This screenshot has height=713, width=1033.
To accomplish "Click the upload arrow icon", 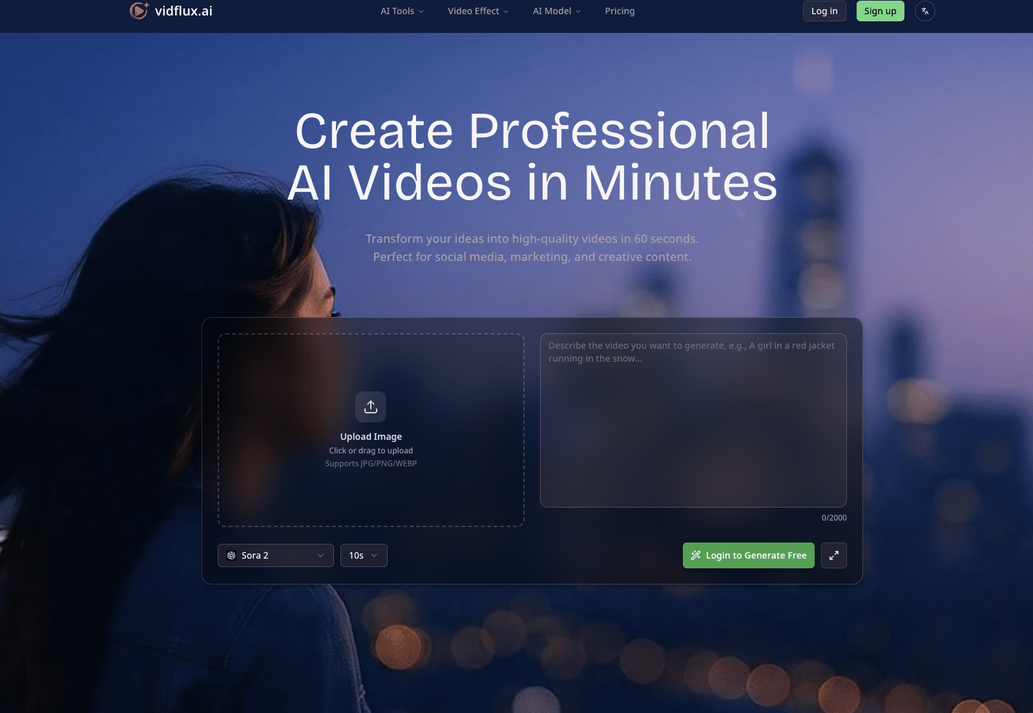I will pos(371,407).
